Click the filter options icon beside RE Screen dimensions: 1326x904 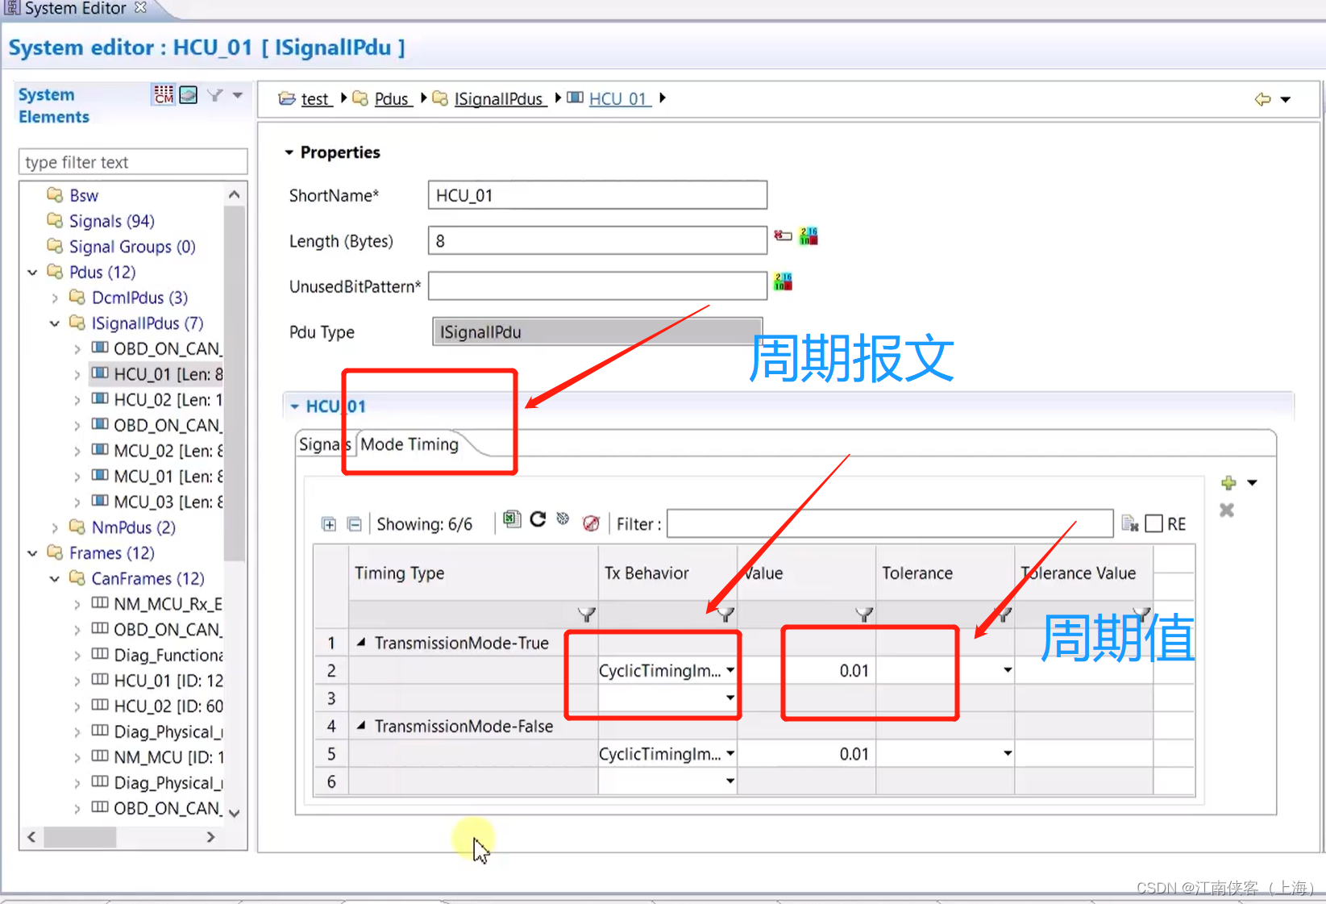[x=1130, y=524]
